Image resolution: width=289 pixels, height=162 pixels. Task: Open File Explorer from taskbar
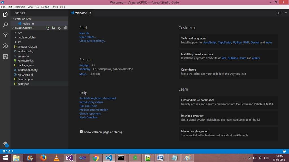click(x=17, y=158)
